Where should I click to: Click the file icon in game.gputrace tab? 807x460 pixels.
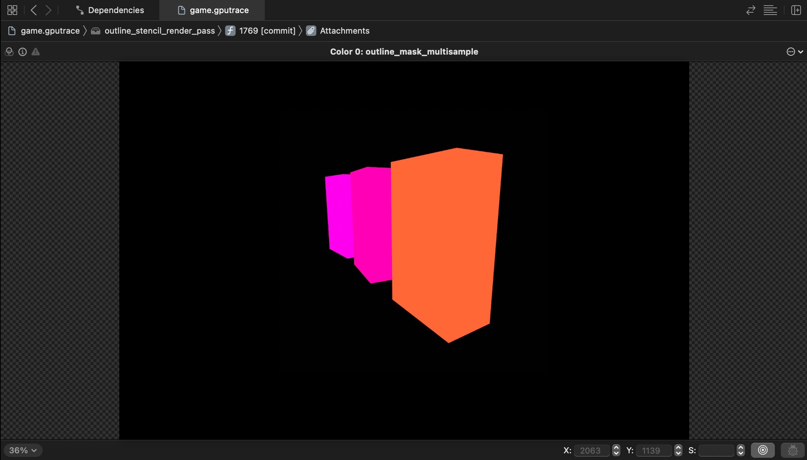pyautogui.click(x=181, y=10)
